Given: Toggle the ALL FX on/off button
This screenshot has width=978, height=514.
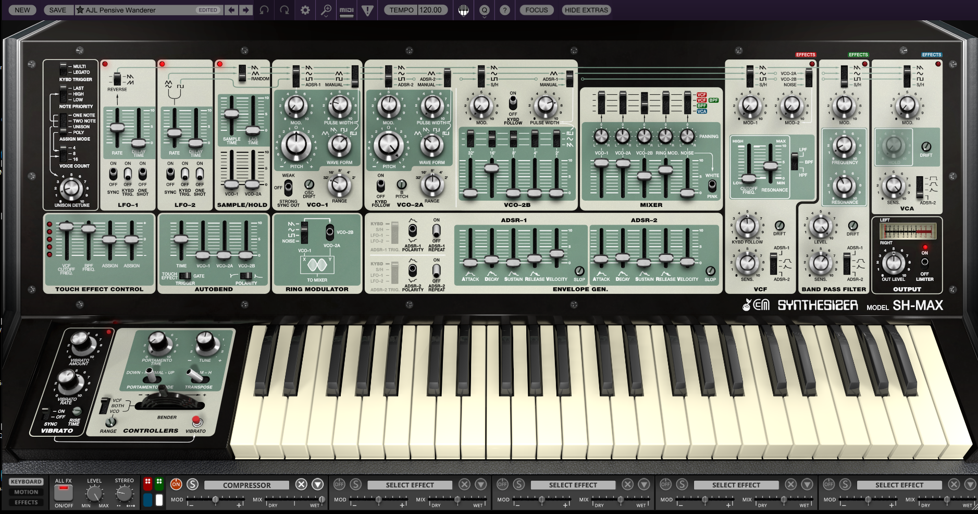Looking at the screenshot, I should click(x=64, y=492).
